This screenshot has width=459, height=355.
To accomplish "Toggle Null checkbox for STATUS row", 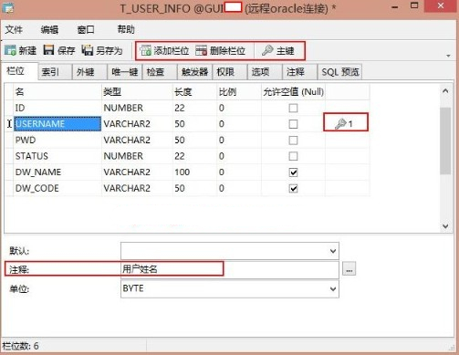I will [x=293, y=156].
